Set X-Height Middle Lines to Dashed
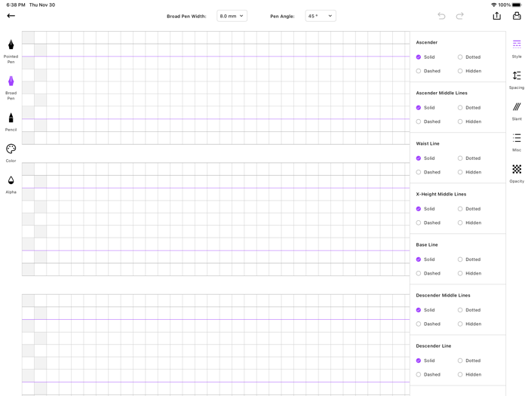 pyautogui.click(x=428, y=223)
